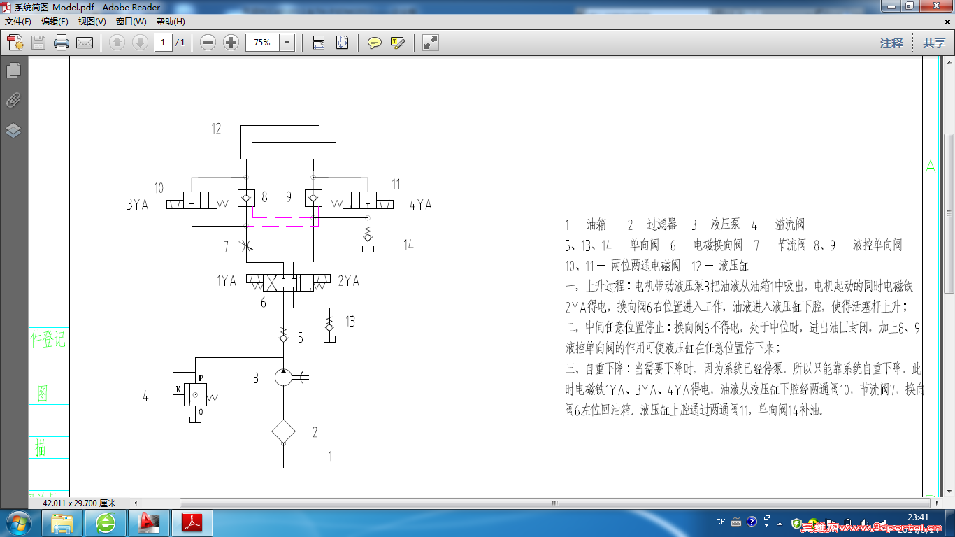The image size is (955, 537).
Task: Select the Sign document tool
Action: [396, 42]
